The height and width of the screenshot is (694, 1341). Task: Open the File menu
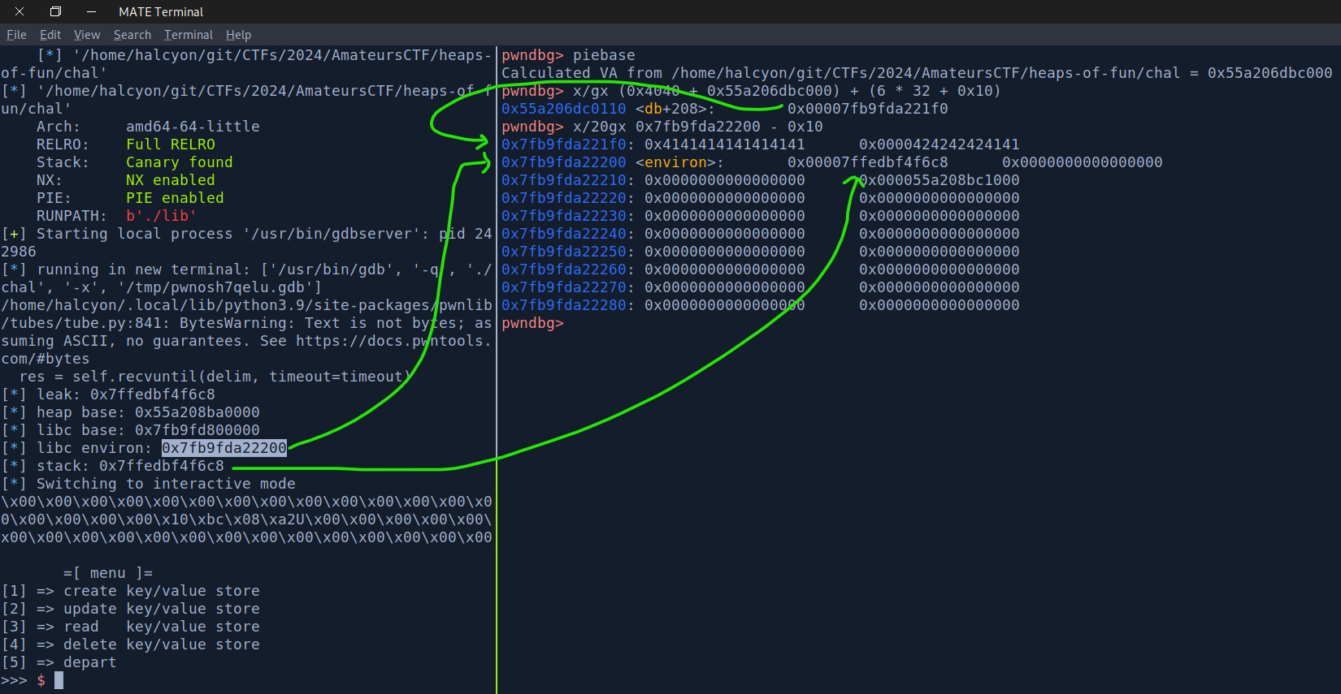tap(16, 35)
